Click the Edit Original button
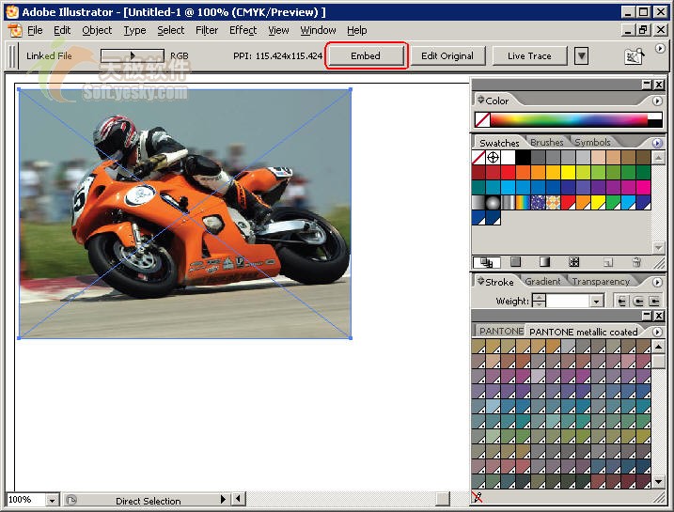674x512 pixels. point(447,55)
